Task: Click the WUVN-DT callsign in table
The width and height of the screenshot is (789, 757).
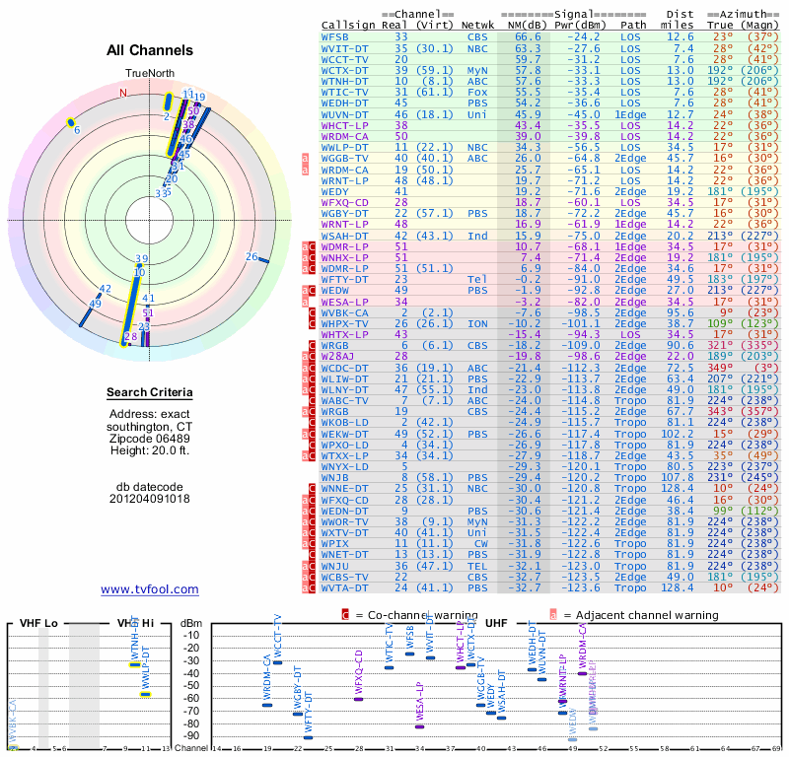Action: 344,114
